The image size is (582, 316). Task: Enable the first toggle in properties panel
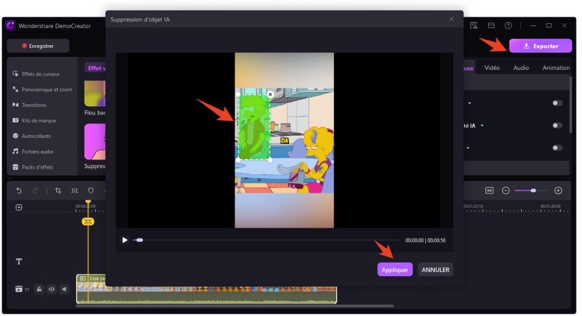[557, 103]
